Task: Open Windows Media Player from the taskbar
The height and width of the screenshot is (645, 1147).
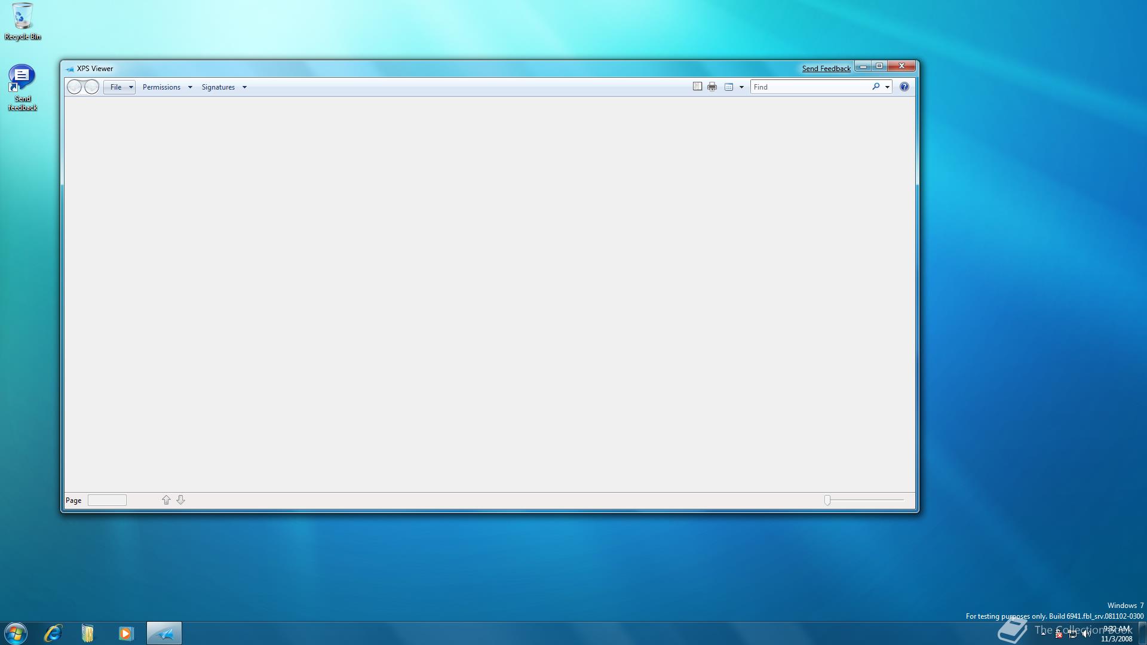Action: (x=126, y=633)
